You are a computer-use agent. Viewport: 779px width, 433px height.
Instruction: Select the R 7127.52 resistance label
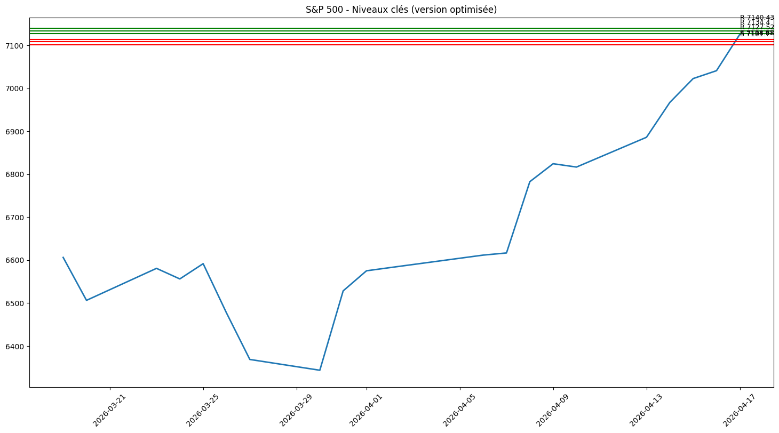(757, 27)
